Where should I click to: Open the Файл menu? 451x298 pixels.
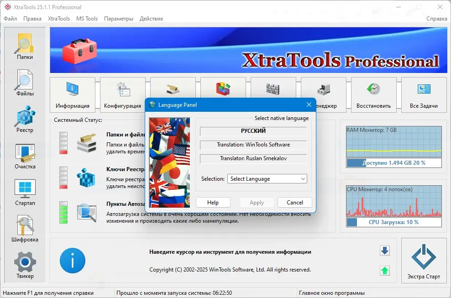pos(10,18)
